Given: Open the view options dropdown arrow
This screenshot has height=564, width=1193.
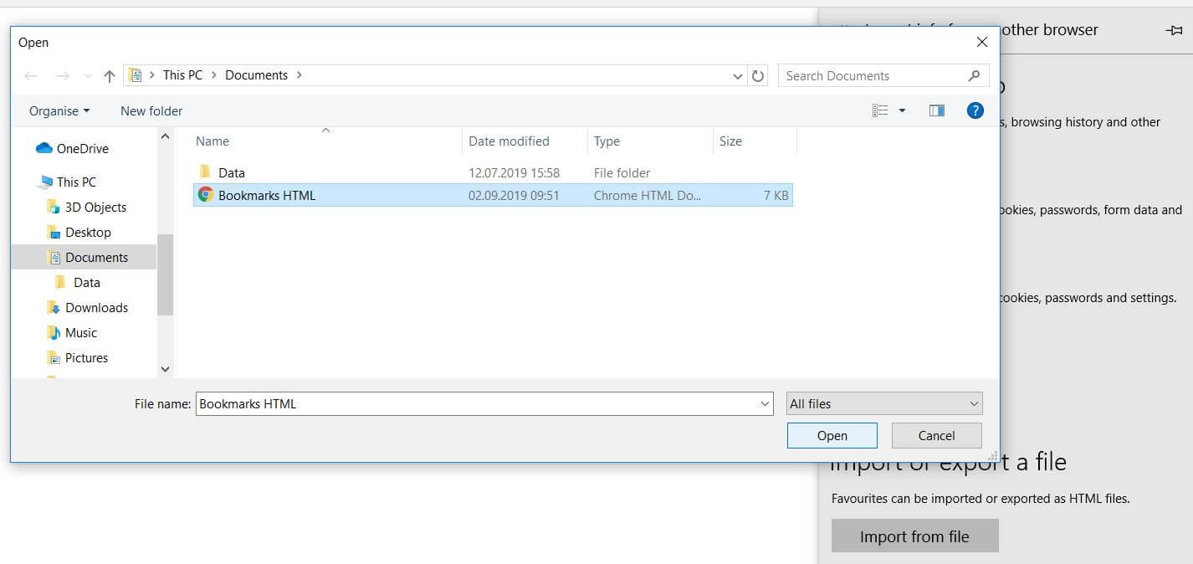Looking at the screenshot, I should point(901,110).
